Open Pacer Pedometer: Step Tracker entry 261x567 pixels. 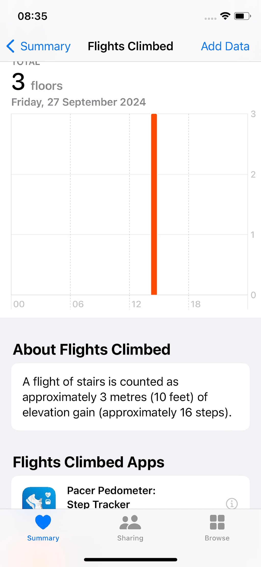(x=111, y=497)
